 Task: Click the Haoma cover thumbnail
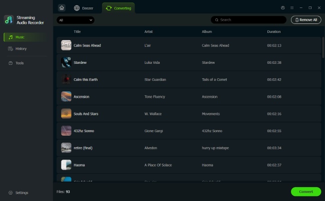coord(66,165)
